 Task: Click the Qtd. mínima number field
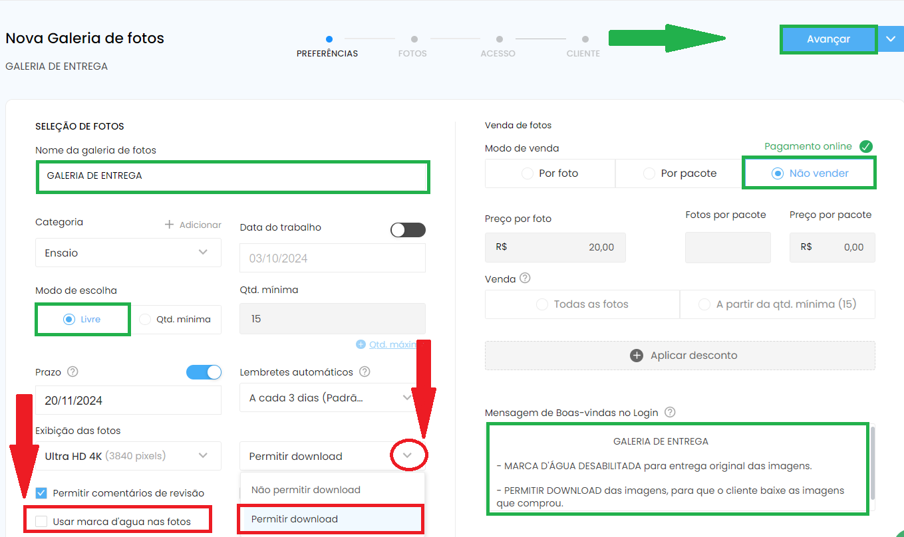(332, 319)
